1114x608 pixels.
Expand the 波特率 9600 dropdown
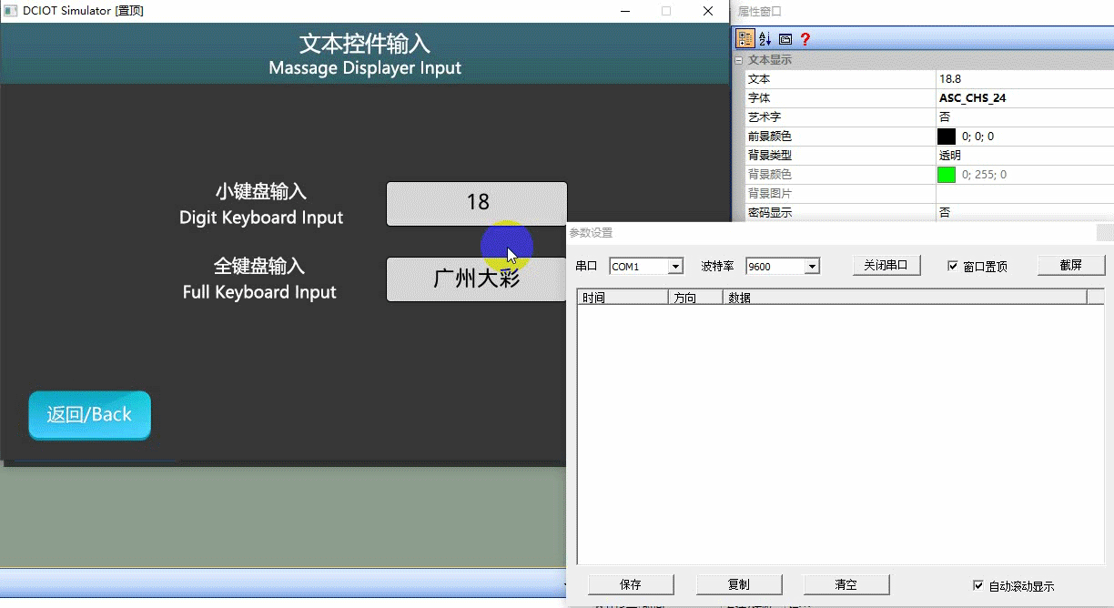pyautogui.click(x=813, y=267)
